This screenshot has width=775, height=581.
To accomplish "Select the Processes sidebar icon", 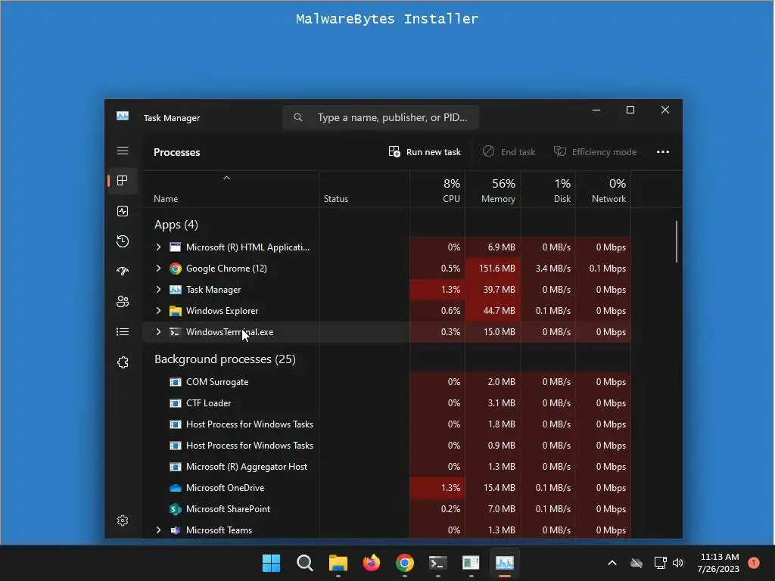I will (123, 181).
